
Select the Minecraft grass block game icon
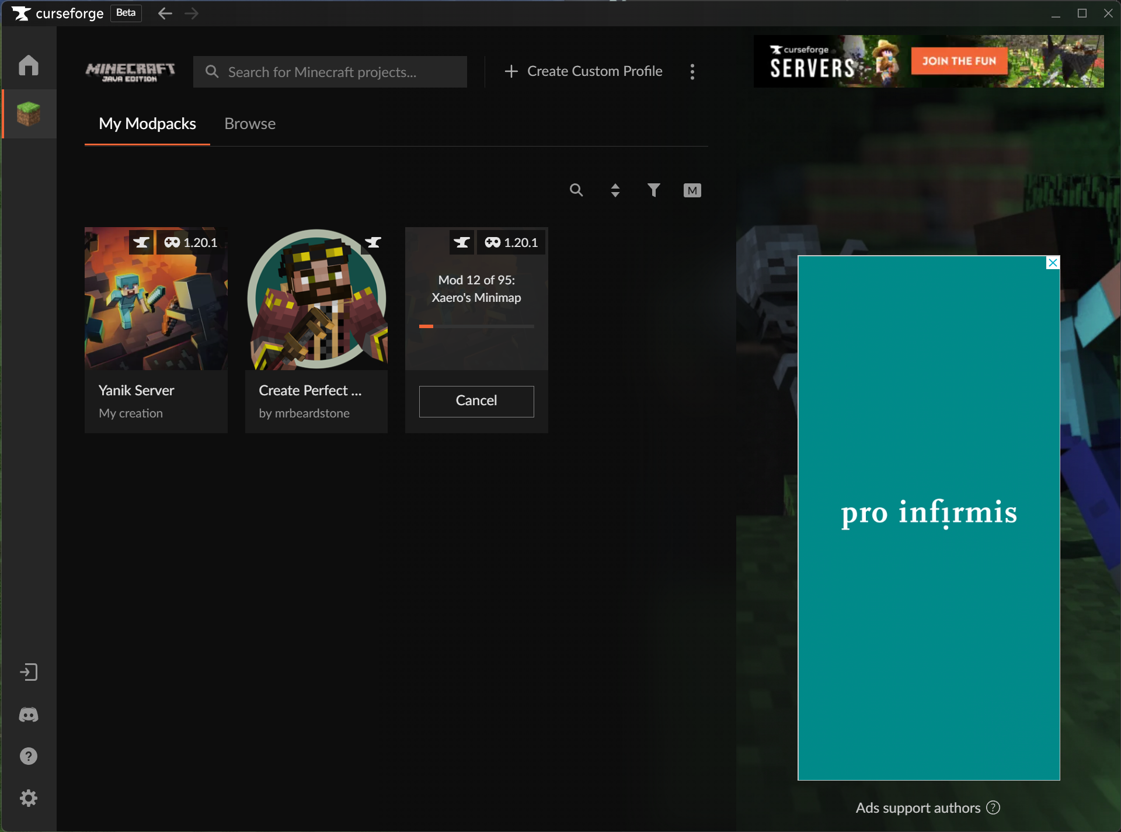pyautogui.click(x=28, y=113)
